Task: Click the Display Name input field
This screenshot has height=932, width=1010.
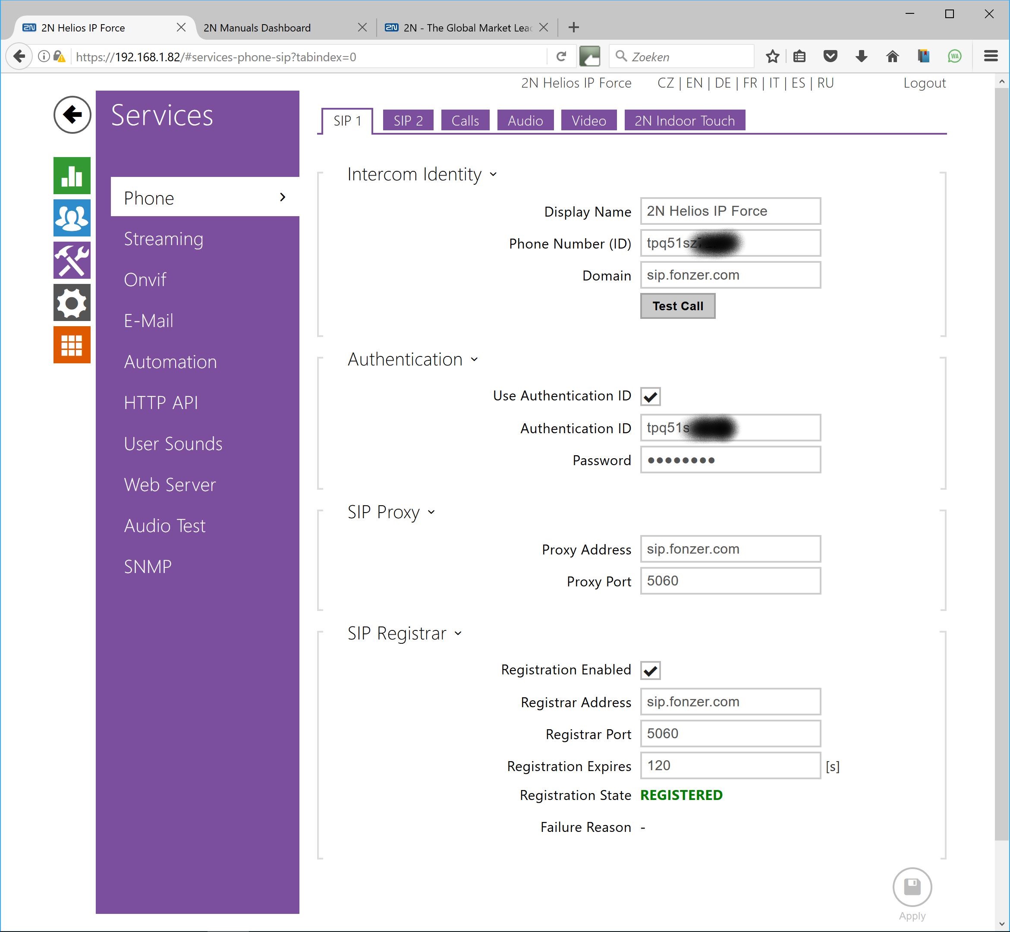Action: 730,211
